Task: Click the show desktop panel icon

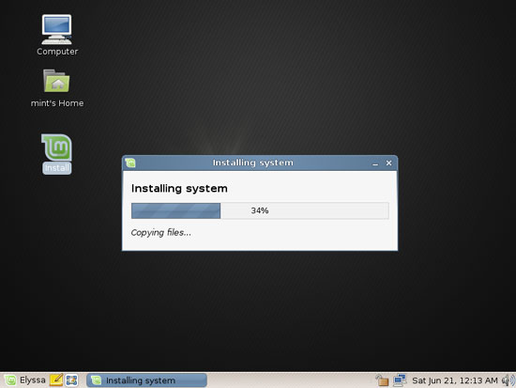Action: 71,380
